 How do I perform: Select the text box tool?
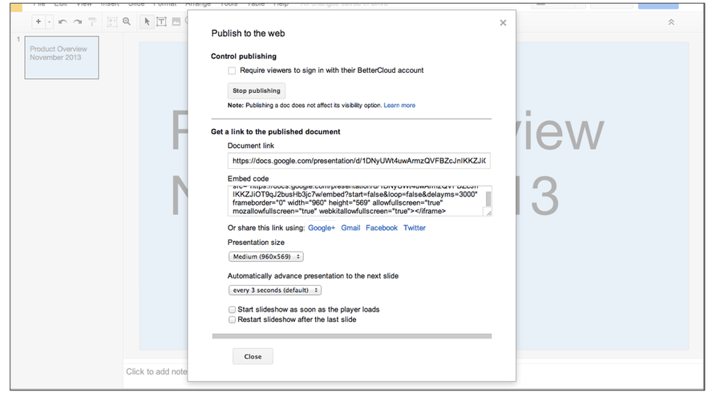click(x=161, y=22)
